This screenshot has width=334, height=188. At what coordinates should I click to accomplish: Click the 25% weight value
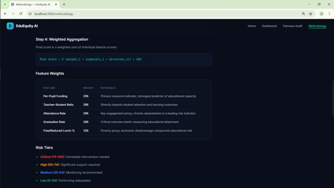tap(86, 96)
